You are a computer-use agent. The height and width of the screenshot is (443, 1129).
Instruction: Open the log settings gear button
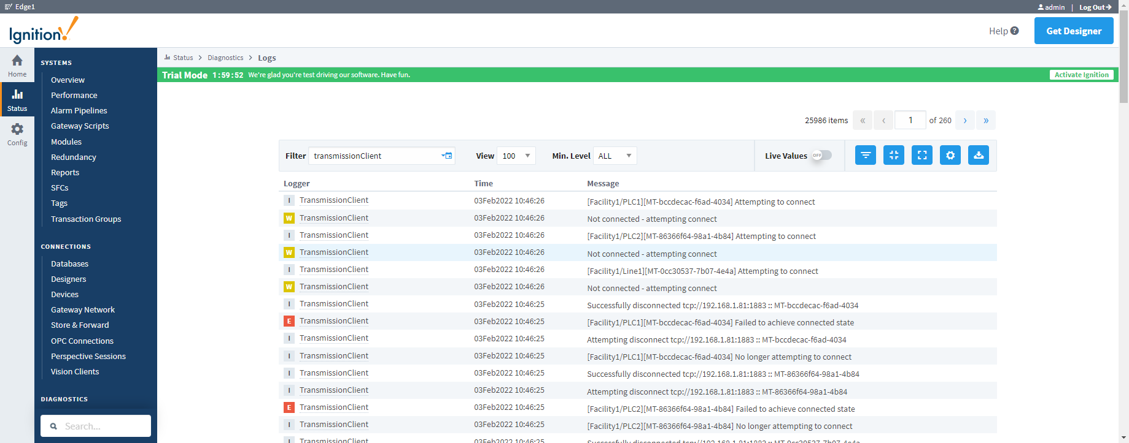[x=950, y=156]
